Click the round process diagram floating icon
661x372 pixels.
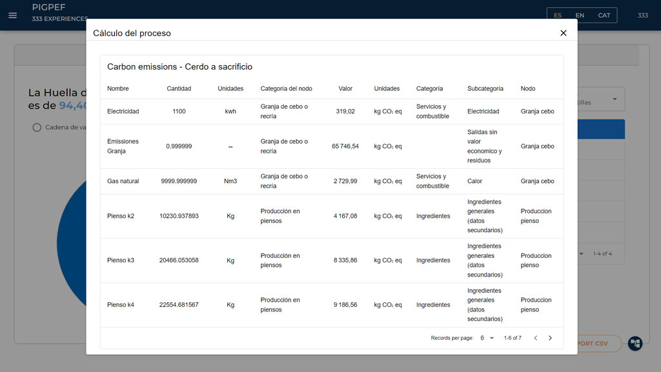coord(635,343)
